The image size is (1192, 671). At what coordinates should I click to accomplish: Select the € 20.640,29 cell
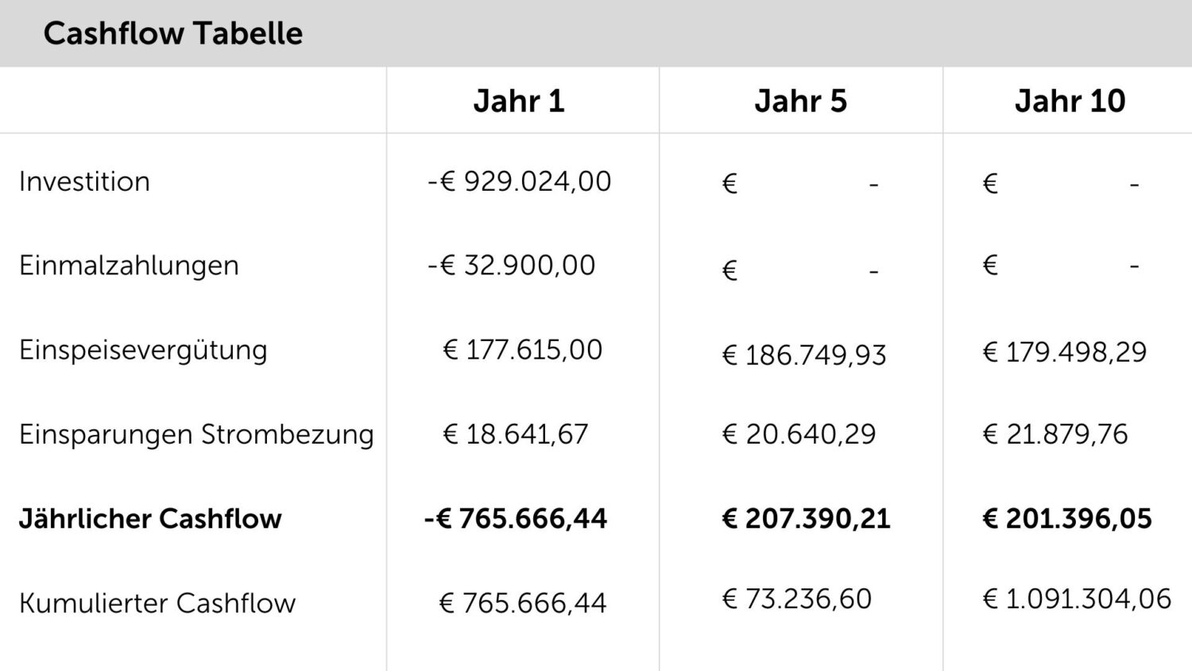pos(799,434)
